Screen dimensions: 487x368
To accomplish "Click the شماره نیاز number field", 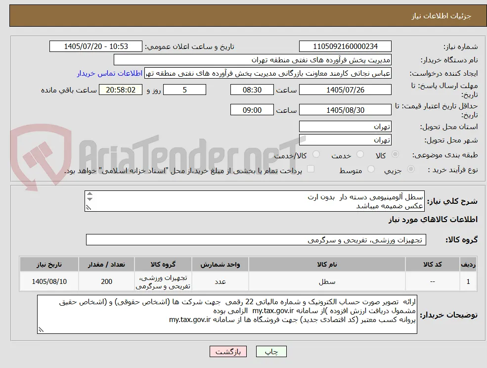I will 345,46.
